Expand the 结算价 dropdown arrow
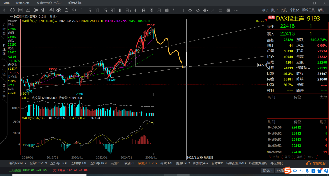329x176 pixels. coord(309,68)
